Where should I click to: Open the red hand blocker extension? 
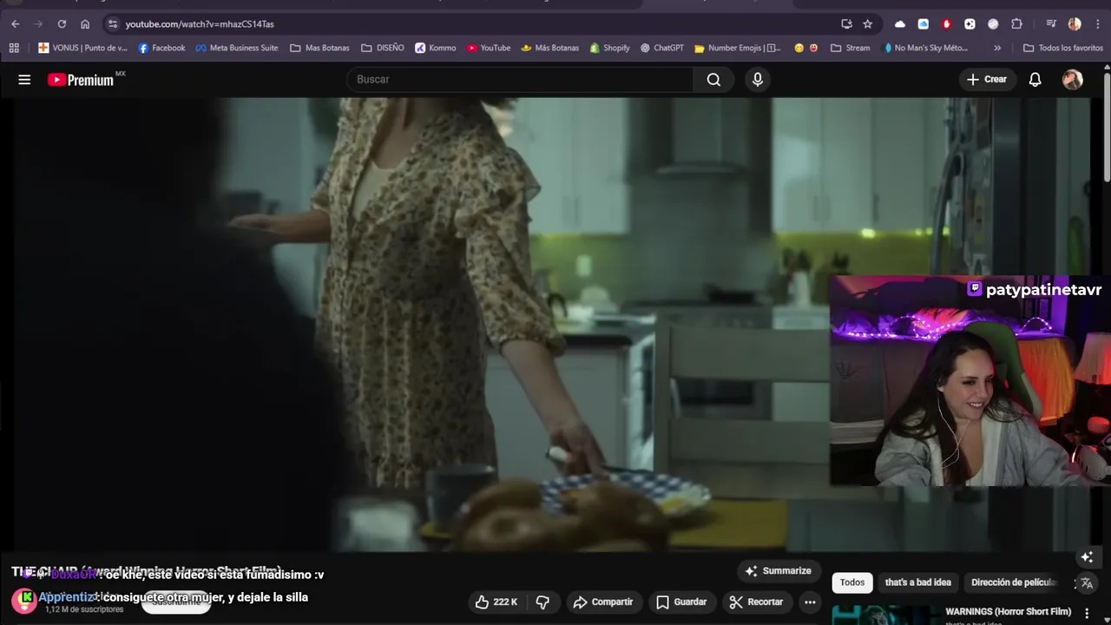click(x=946, y=23)
